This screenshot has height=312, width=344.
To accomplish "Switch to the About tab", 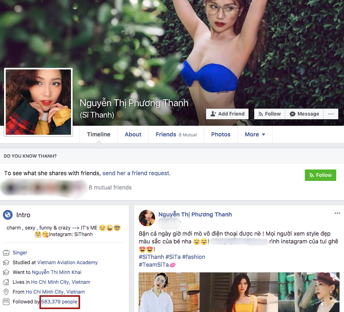I will click(x=133, y=134).
